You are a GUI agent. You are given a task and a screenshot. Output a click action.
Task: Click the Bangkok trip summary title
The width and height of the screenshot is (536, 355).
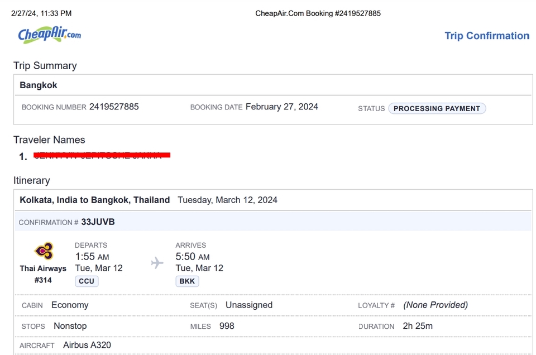pyautogui.click(x=39, y=85)
